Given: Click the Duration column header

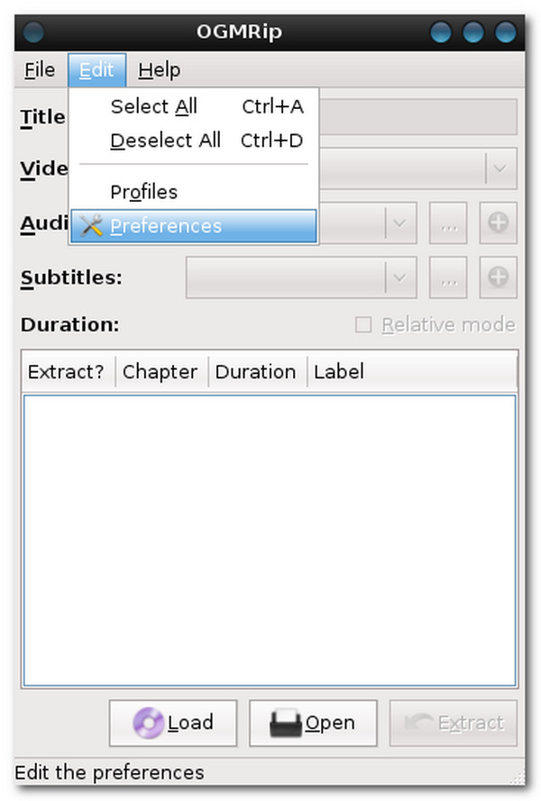Looking at the screenshot, I should tap(256, 372).
